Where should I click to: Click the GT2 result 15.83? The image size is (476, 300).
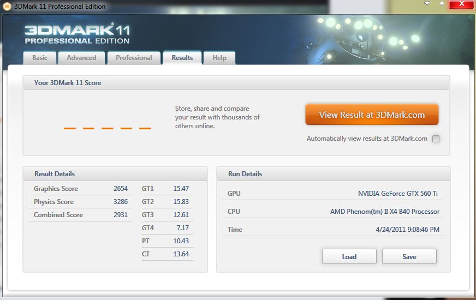click(x=181, y=202)
